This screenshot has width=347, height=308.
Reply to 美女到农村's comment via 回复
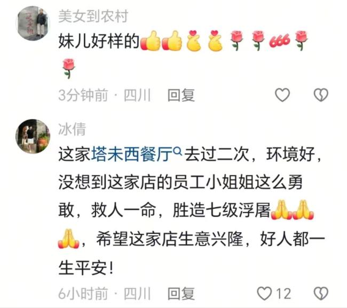(181, 96)
